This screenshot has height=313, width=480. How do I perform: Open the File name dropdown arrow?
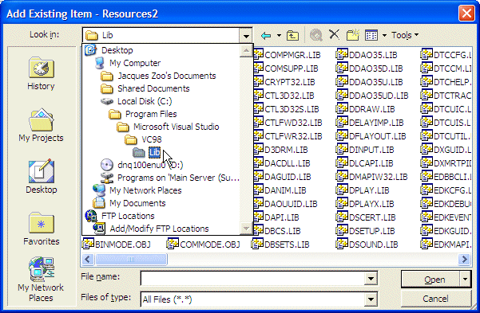371,279
